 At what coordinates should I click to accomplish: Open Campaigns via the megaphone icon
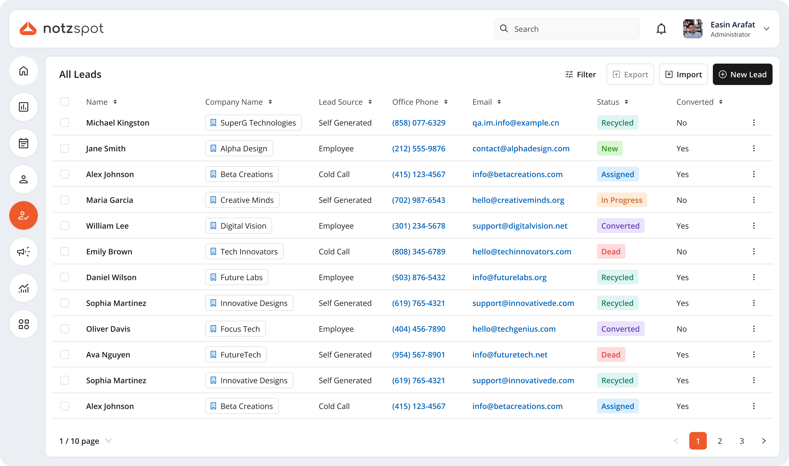pos(24,252)
